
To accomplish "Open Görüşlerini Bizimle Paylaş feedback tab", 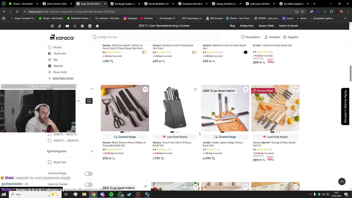I will click(x=345, y=106).
